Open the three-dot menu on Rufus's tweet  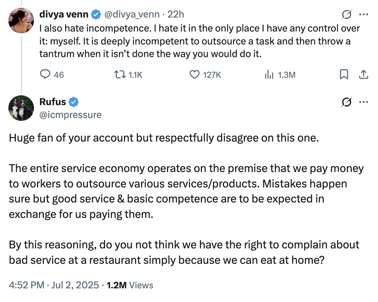point(364,102)
